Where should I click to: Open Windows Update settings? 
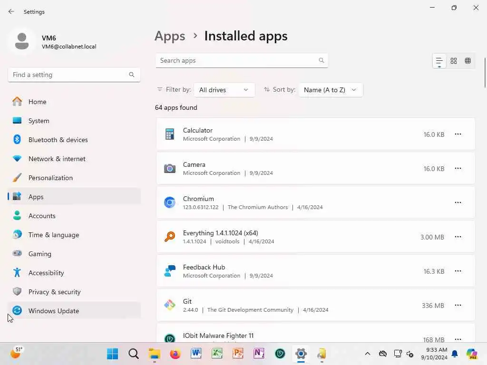click(x=74, y=311)
